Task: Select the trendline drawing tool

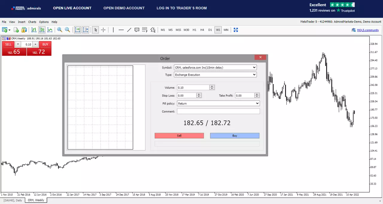Action: pyautogui.click(x=129, y=30)
